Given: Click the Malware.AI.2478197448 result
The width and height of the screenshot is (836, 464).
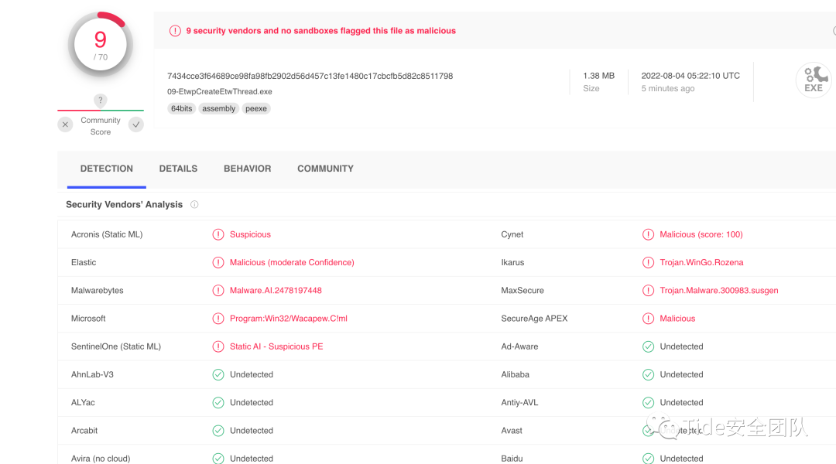Looking at the screenshot, I should tap(276, 290).
